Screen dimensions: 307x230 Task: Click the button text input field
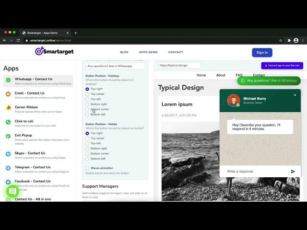click(x=115, y=66)
